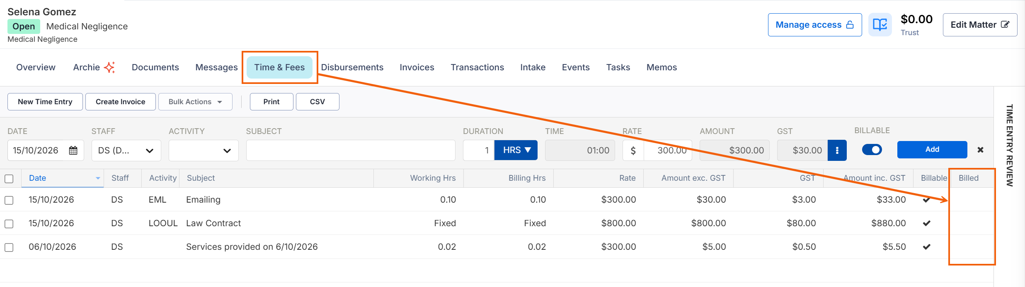Click the Edit Matter button
Screen dimensions: 1025x287
pos(980,25)
